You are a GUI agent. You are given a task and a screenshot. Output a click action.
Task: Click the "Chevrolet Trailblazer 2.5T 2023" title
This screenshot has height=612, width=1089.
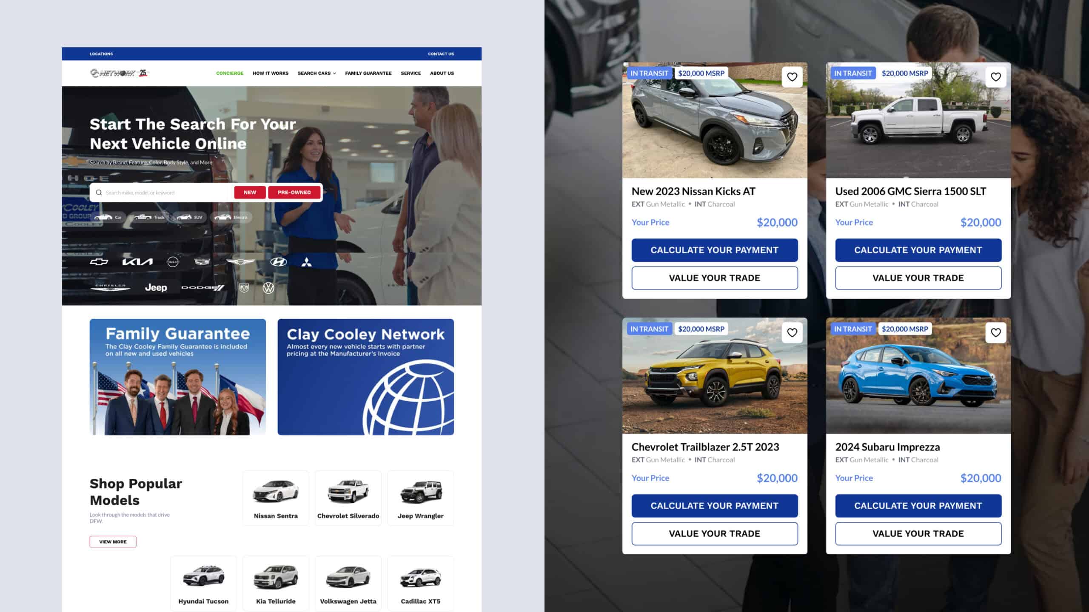(x=705, y=447)
